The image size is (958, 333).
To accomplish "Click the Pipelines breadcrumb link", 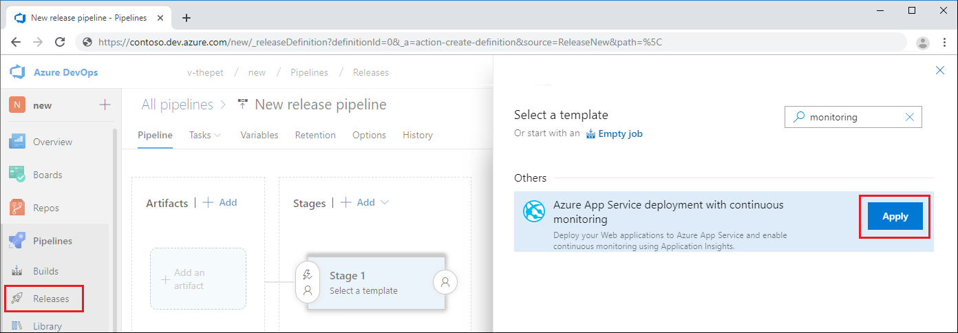I will pyautogui.click(x=309, y=72).
